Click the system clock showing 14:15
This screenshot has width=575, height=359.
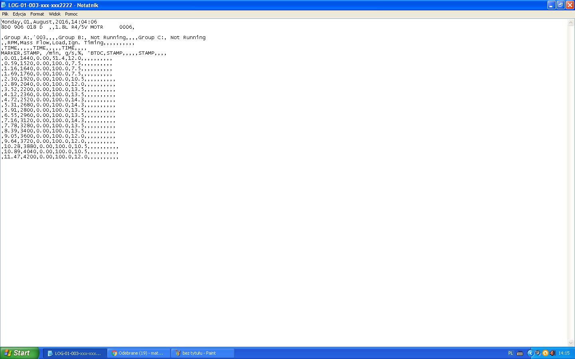point(564,353)
